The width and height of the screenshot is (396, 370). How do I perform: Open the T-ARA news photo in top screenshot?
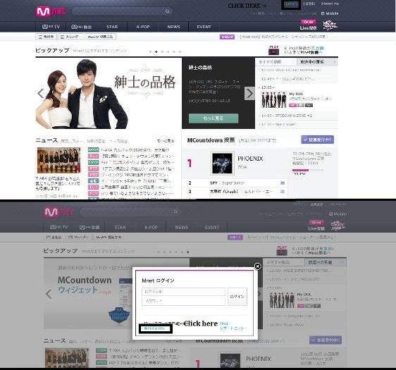pyautogui.click(x=58, y=160)
